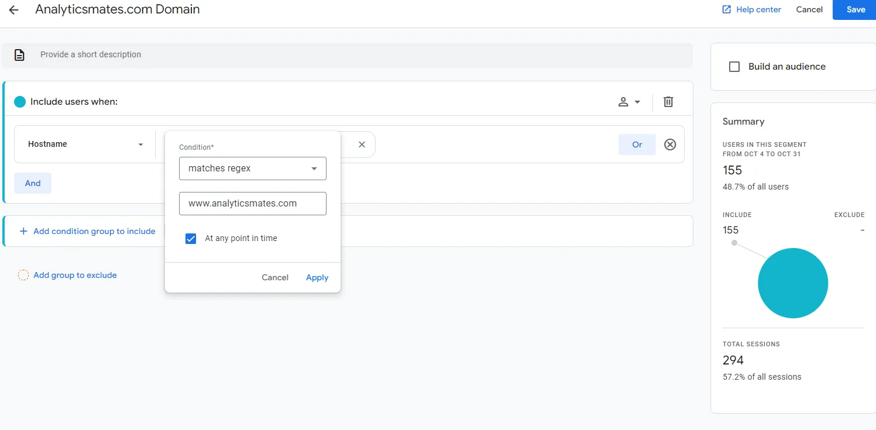
Task: Toggle At any point in time checkbox
Action: 191,239
